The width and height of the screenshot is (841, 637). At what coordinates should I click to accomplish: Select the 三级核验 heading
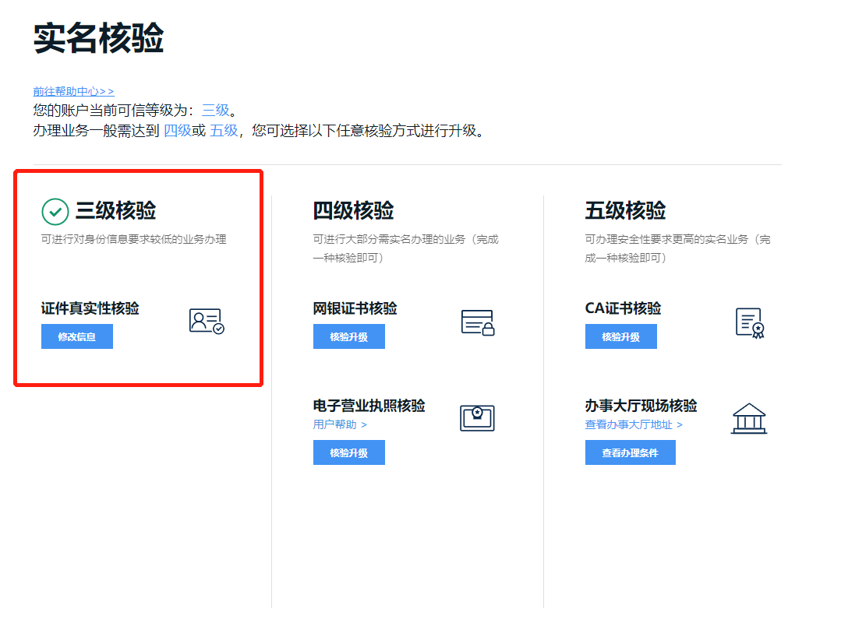click(115, 211)
